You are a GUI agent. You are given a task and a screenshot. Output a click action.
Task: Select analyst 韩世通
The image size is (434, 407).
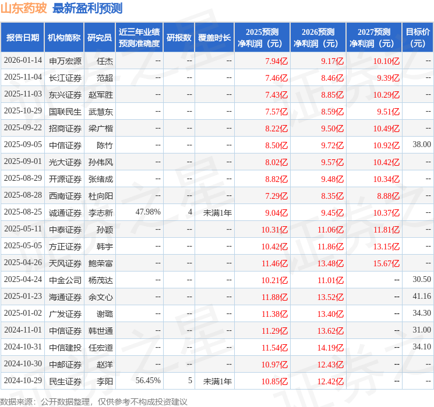pos(101,330)
